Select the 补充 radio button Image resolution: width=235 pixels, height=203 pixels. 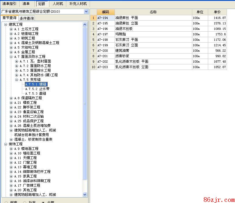(x=25, y=202)
